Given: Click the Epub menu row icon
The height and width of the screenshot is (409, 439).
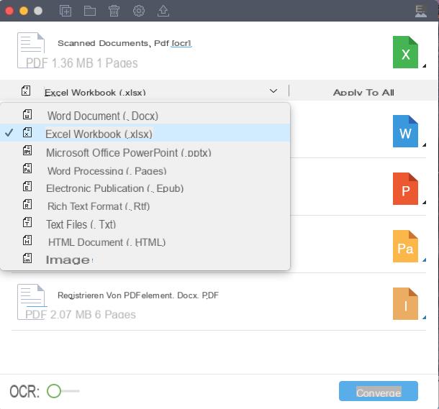Looking at the screenshot, I should click(x=27, y=186).
